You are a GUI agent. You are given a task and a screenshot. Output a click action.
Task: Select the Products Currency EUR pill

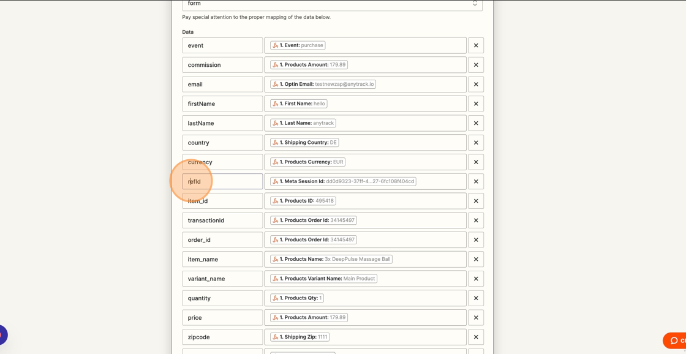(x=308, y=162)
